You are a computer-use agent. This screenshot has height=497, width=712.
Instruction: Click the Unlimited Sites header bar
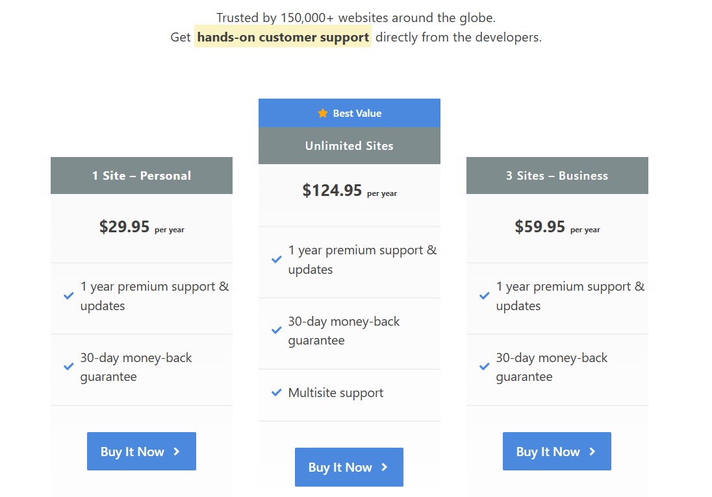click(349, 146)
